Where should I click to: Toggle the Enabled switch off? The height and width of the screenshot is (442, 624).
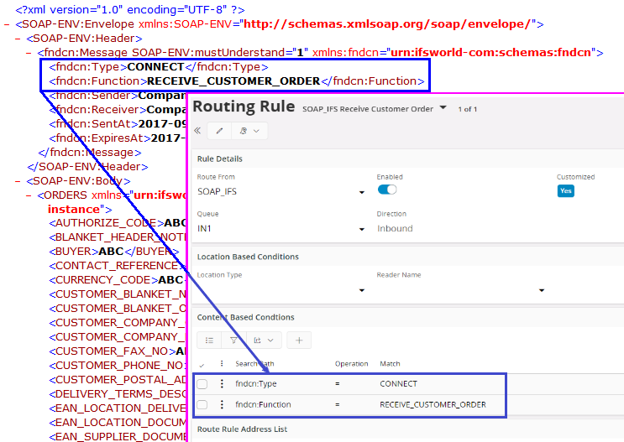387,190
